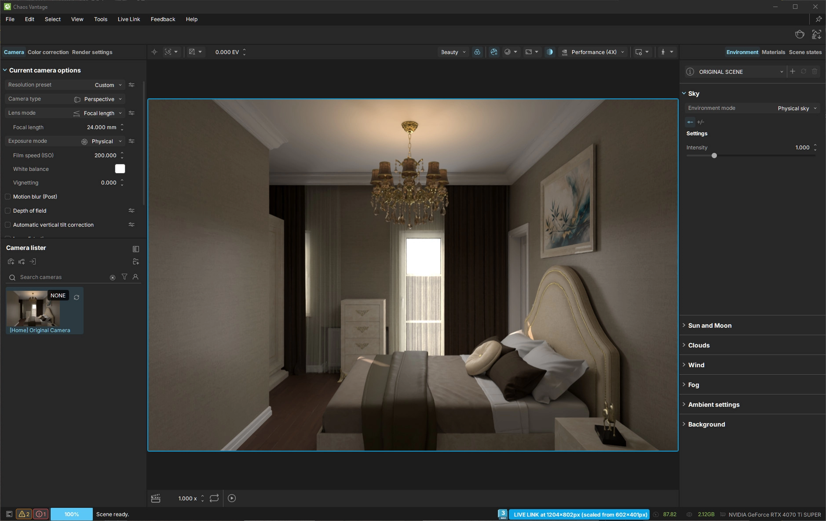The width and height of the screenshot is (826, 521).
Task: Expand the Fog section
Action: [694, 385]
